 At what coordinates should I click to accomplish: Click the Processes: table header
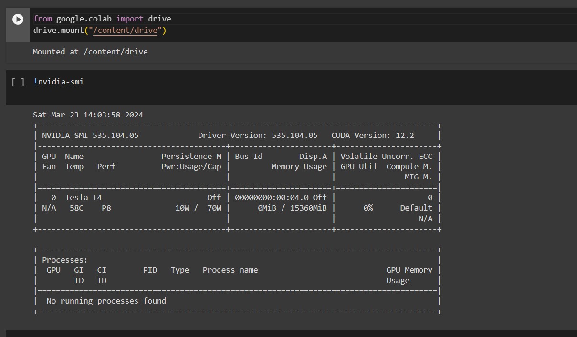click(65, 260)
